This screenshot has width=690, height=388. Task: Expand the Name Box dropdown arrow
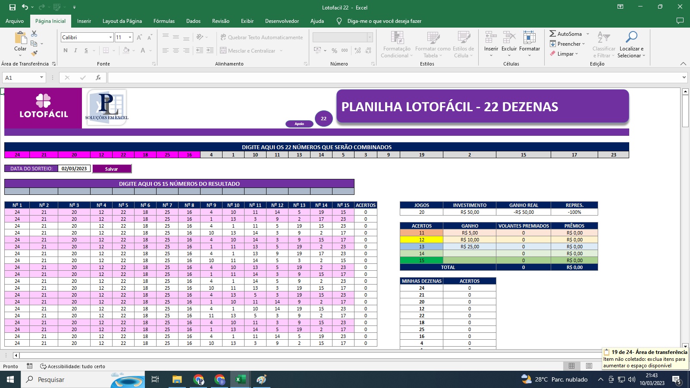click(41, 78)
